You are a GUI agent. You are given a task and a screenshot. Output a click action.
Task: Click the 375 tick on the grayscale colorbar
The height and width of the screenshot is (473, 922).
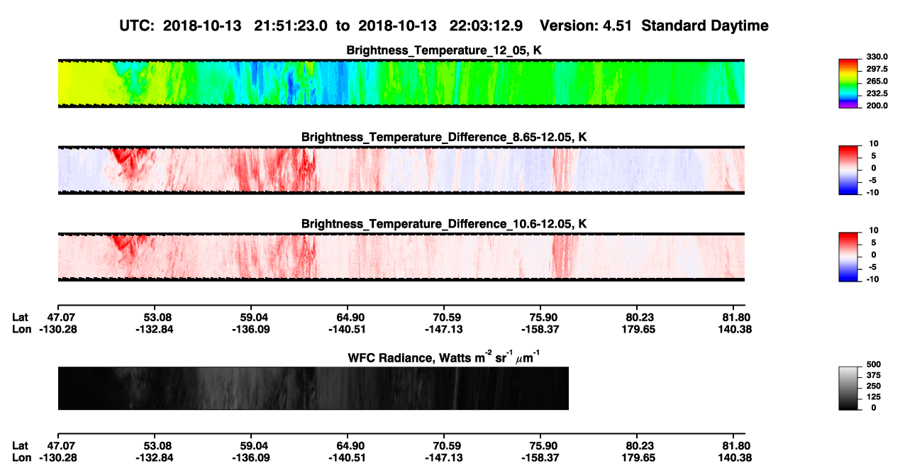[874, 375]
